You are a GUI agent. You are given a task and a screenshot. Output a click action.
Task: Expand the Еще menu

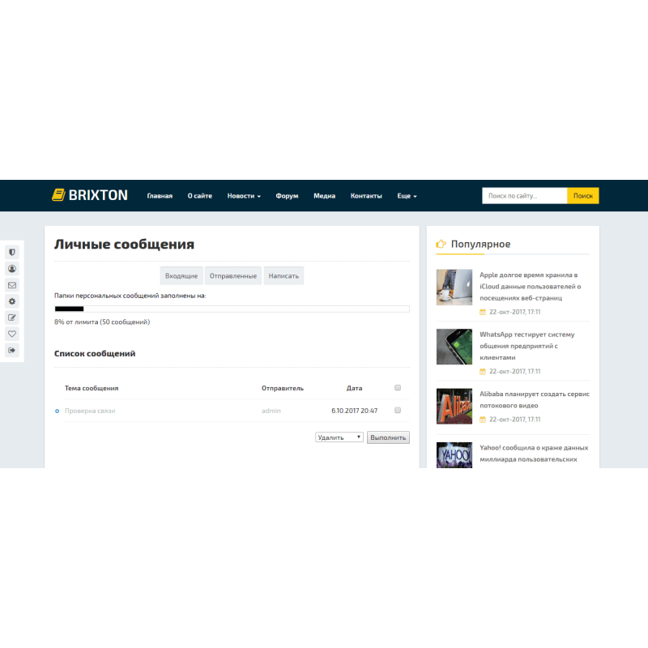click(x=406, y=195)
